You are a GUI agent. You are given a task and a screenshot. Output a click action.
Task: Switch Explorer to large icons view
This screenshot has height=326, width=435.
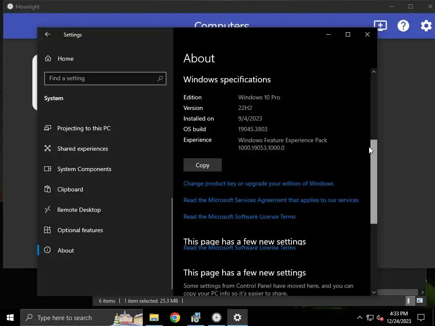click(x=419, y=301)
